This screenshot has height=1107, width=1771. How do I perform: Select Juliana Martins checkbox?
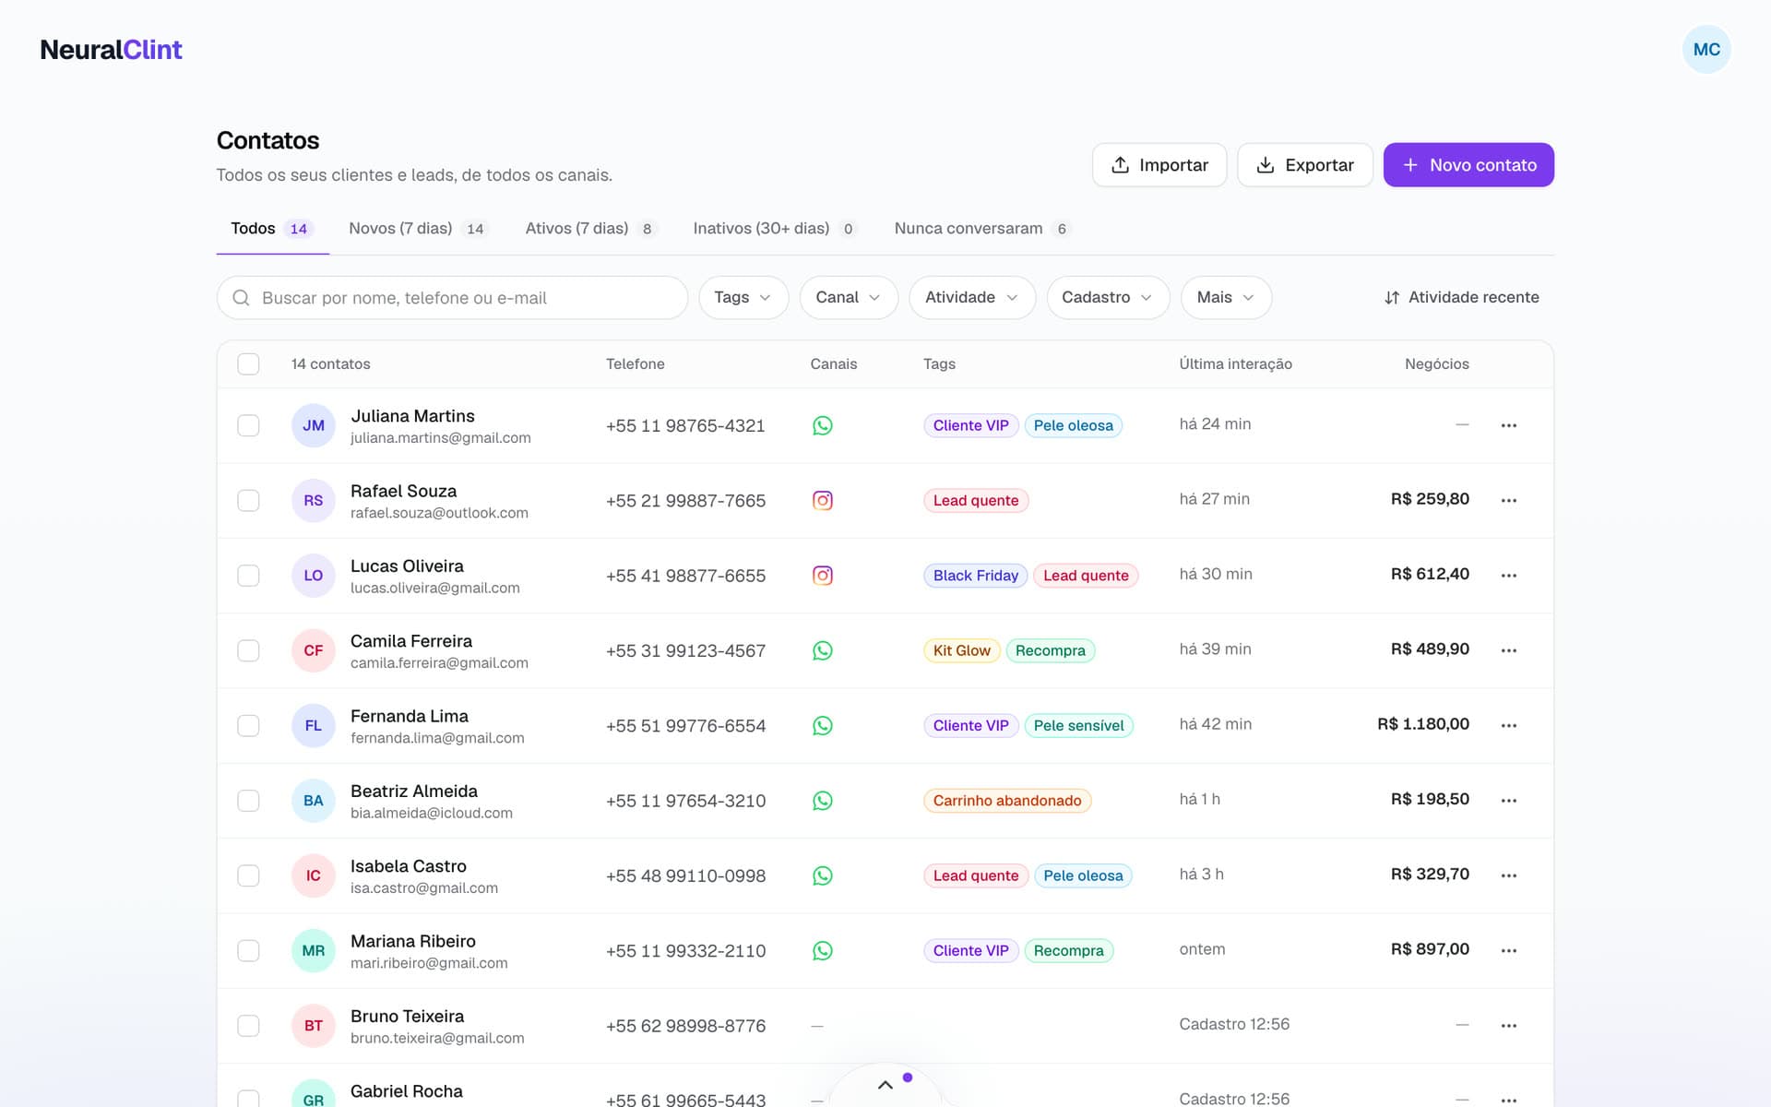tap(248, 425)
